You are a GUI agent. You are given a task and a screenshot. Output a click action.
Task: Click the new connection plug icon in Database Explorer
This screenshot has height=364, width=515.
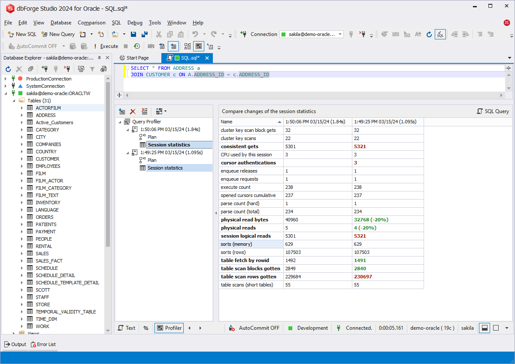click(44, 69)
